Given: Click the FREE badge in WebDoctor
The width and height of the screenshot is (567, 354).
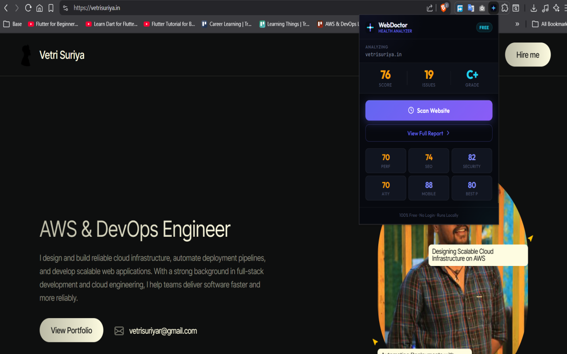Looking at the screenshot, I should pos(484,27).
